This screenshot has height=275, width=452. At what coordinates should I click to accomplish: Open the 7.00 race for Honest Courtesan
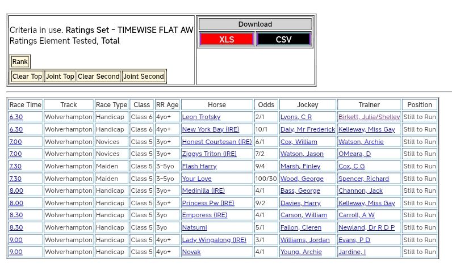(16, 142)
